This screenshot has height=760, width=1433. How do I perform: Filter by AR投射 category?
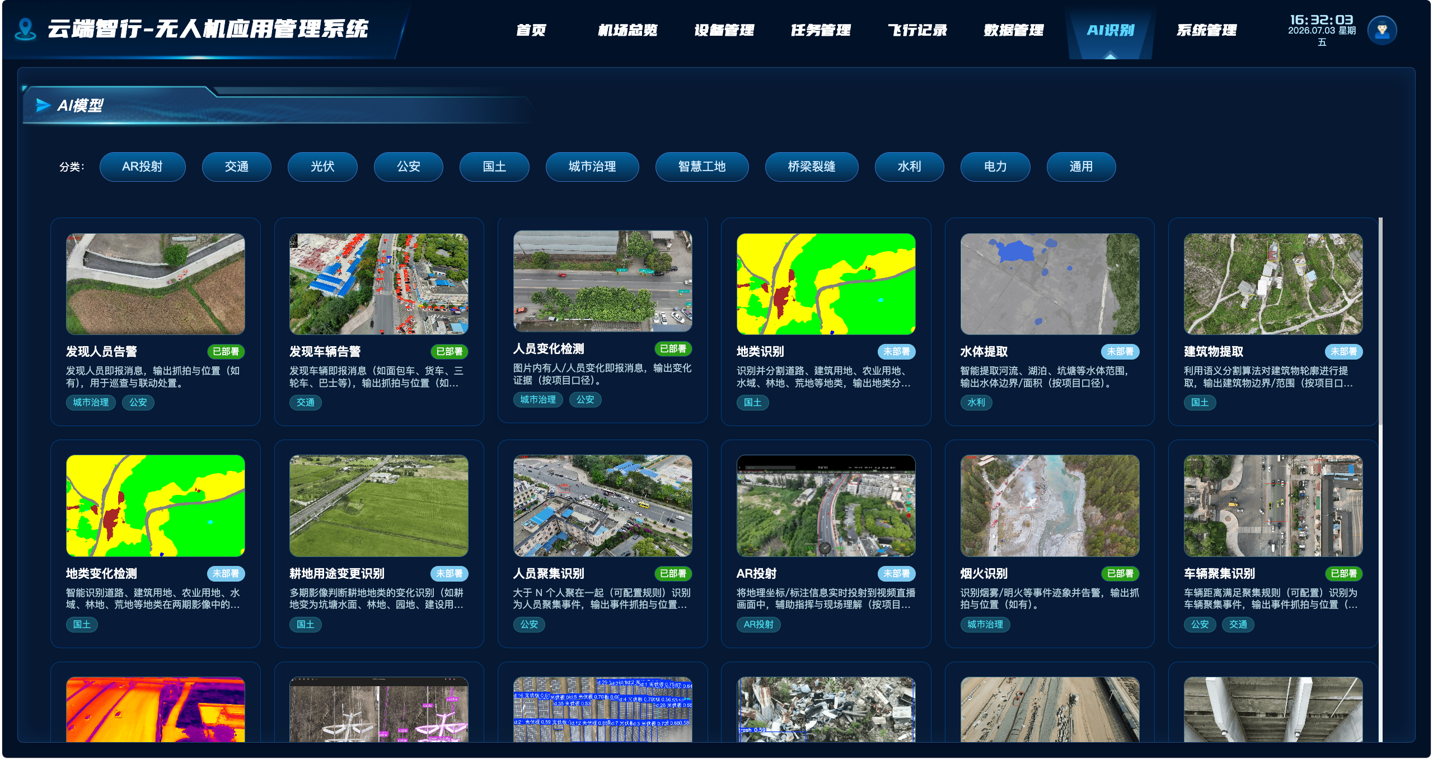pyautogui.click(x=142, y=167)
